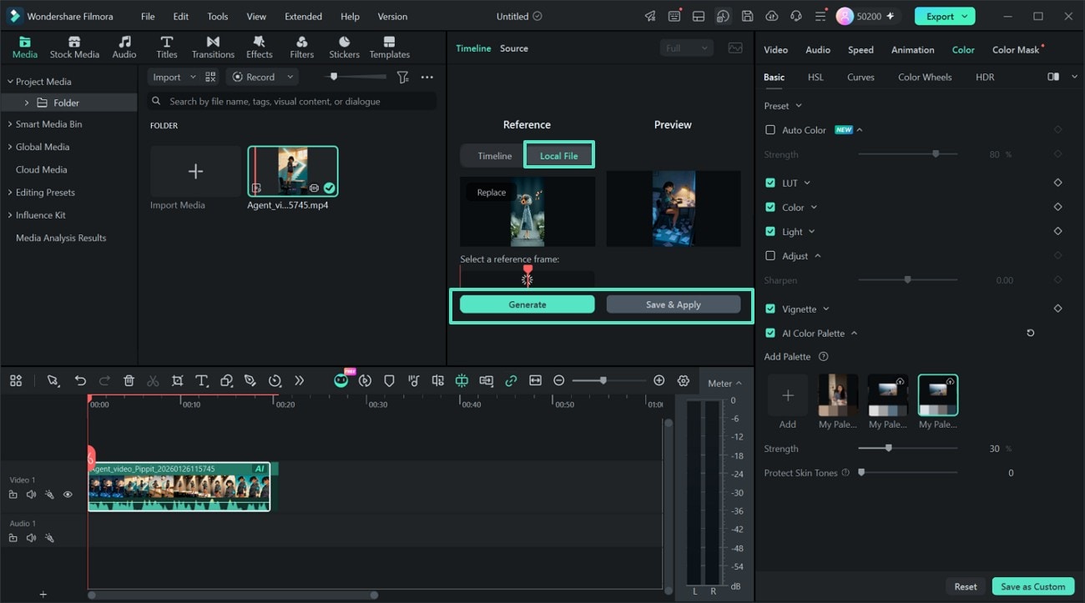Click the filter funnel icon in media panel
Viewport: 1085px width, 603px height.
[x=403, y=77]
